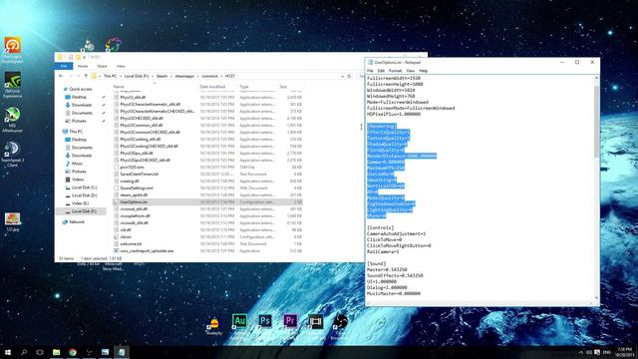The image size is (638, 359).
Task: Open the address bar history dropdown
Action: click(342, 76)
